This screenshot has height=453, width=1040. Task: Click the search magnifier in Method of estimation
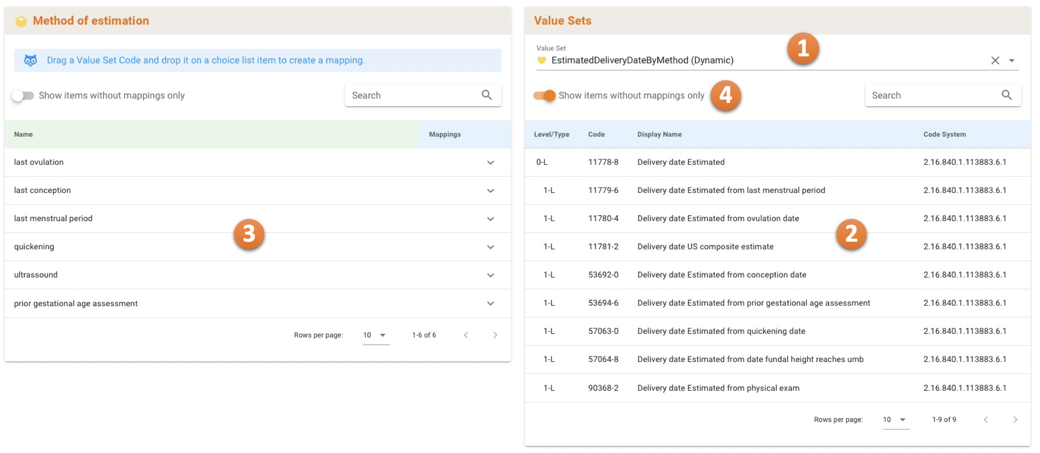click(486, 95)
